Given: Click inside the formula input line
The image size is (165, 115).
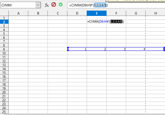Looking at the screenshot, I should (x=116, y=5).
